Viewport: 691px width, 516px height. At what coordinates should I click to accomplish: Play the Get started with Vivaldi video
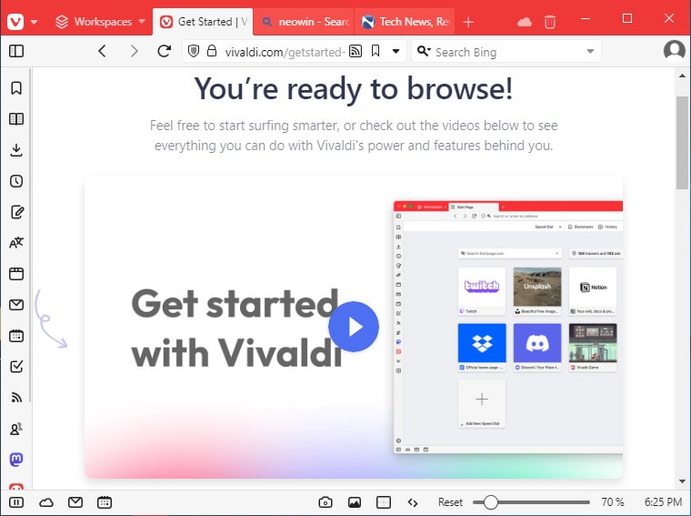[354, 327]
